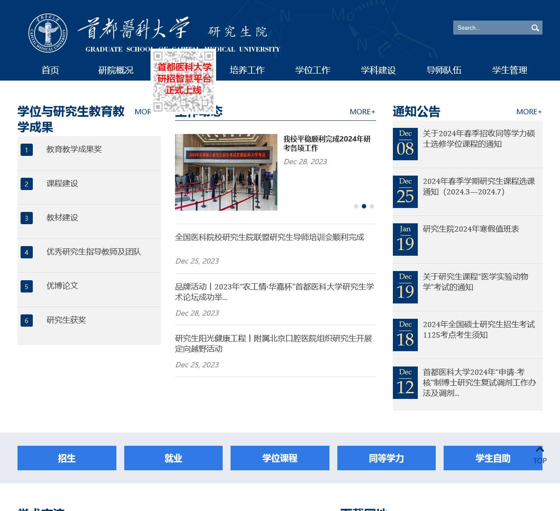The height and width of the screenshot is (511, 560).
Task: Select the first carousel dot
Action: click(356, 206)
